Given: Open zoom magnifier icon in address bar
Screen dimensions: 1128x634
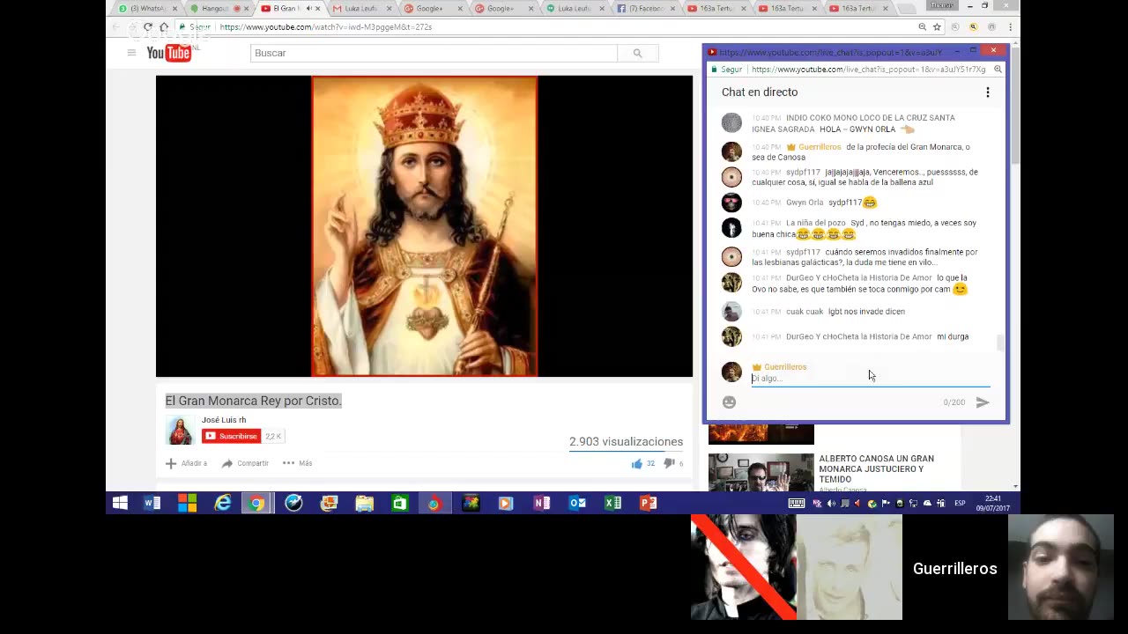Looking at the screenshot, I should pyautogui.click(x=922, y=27).
